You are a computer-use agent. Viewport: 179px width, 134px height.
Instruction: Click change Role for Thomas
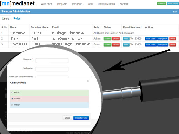tap(163, 44)
